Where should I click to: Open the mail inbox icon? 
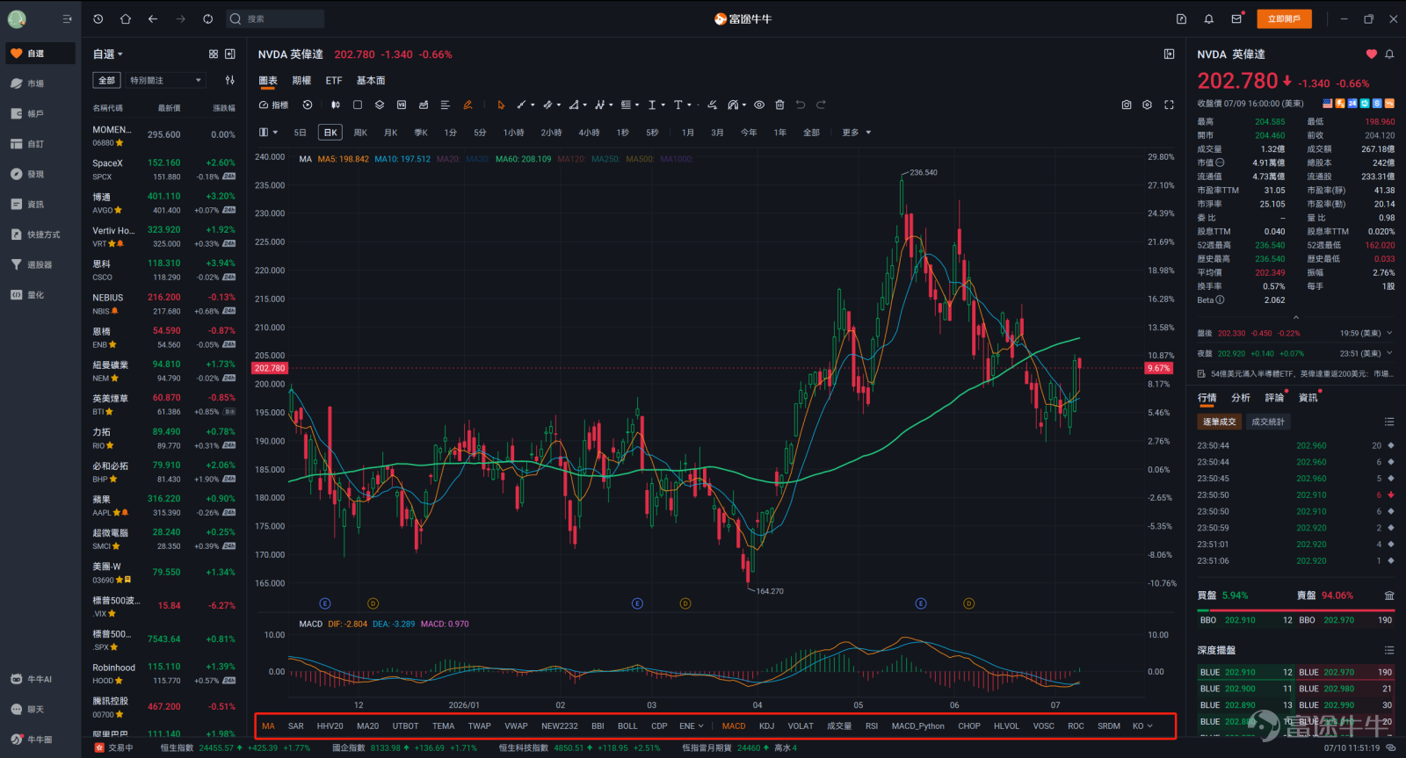click(x=1236, y=18)
